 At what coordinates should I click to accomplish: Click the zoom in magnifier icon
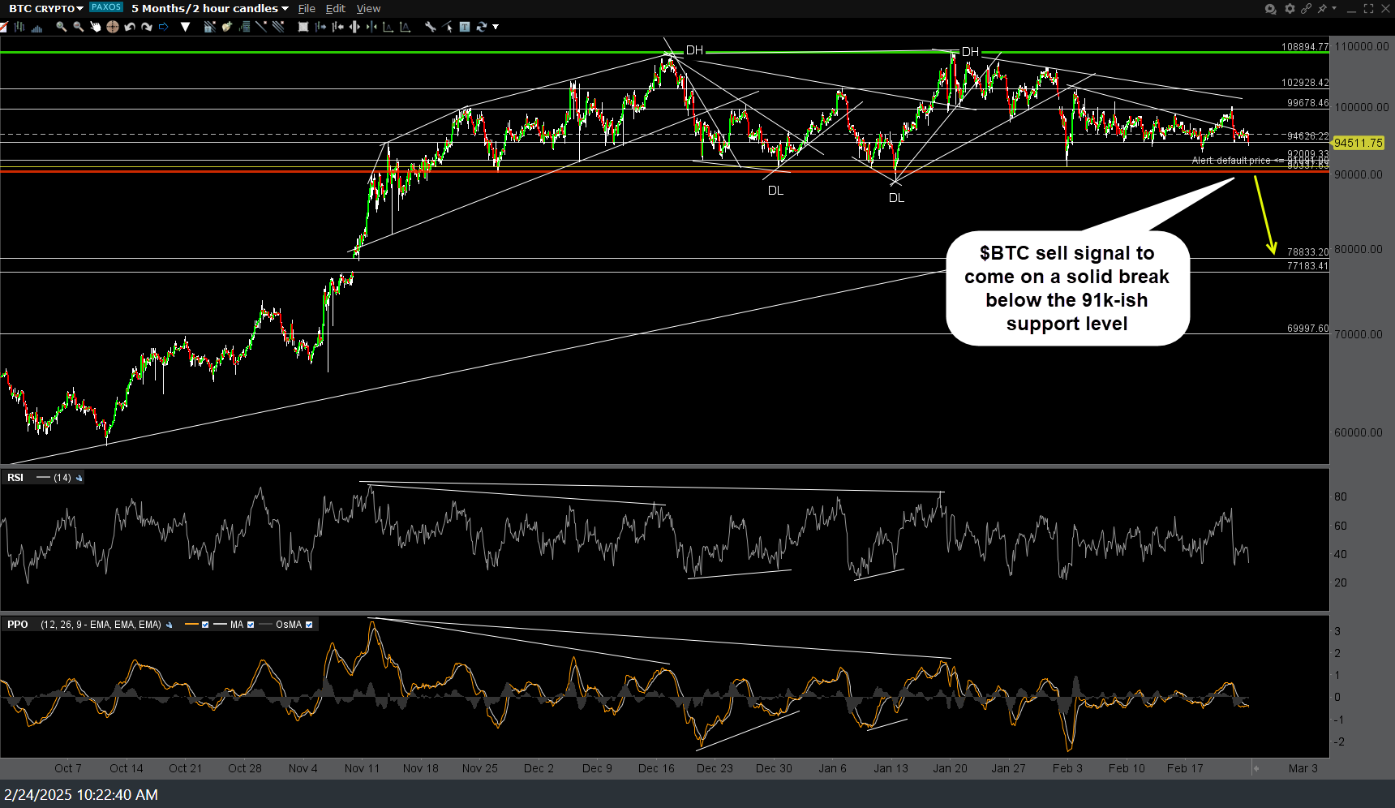[x=61, y=27]
